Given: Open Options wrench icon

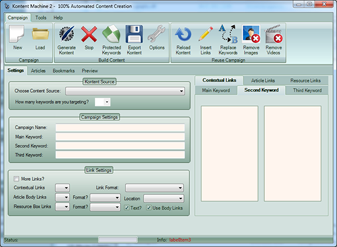Looking at the screenshot, I should (156, 34).
